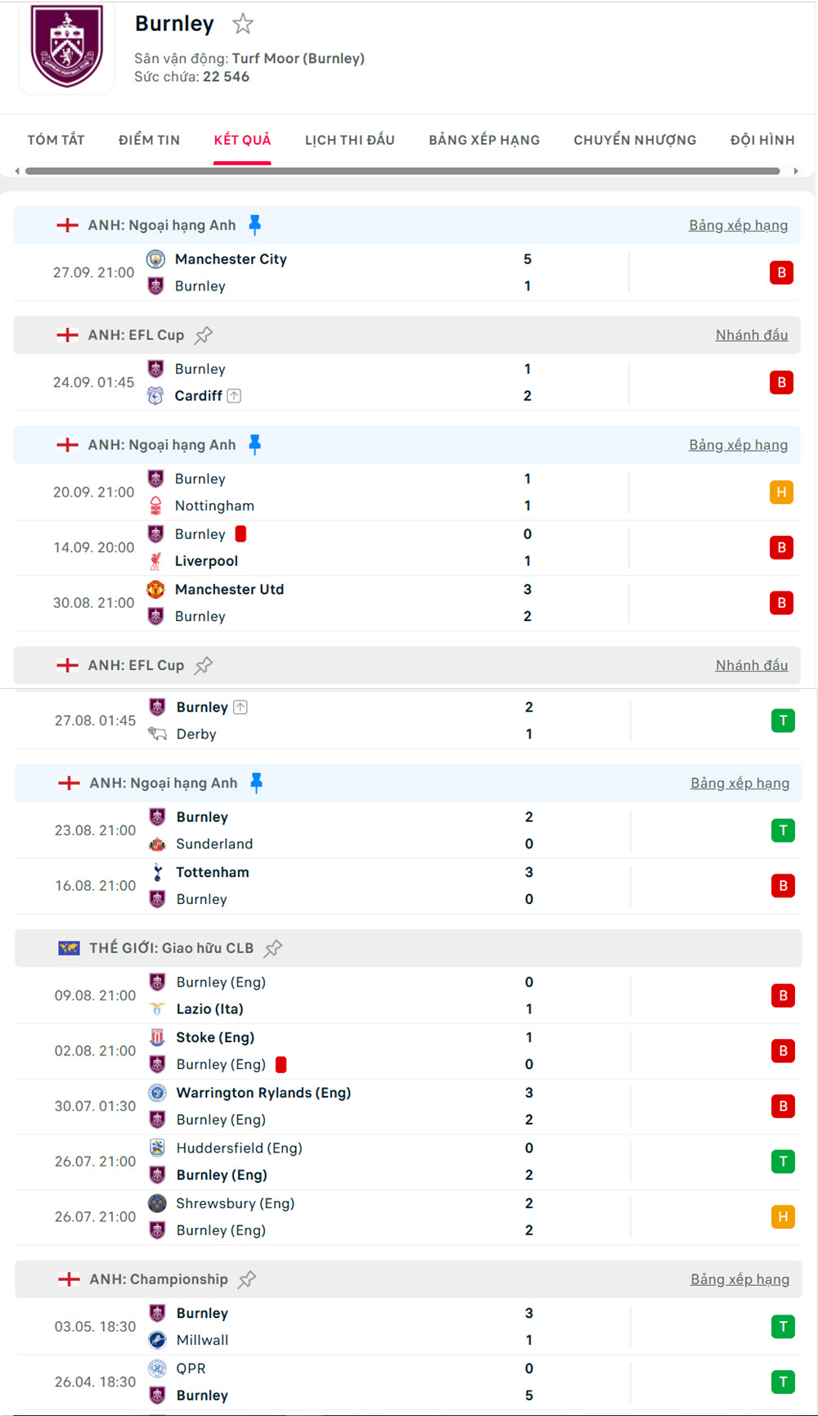Open the TÓM TẮT tab
This screenshot has width=818, height=1416.
click(56, 140)
